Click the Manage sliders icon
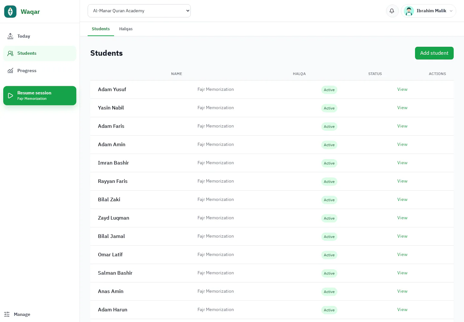The width and height of the screenshot is (464, 322). click(7, 314)
